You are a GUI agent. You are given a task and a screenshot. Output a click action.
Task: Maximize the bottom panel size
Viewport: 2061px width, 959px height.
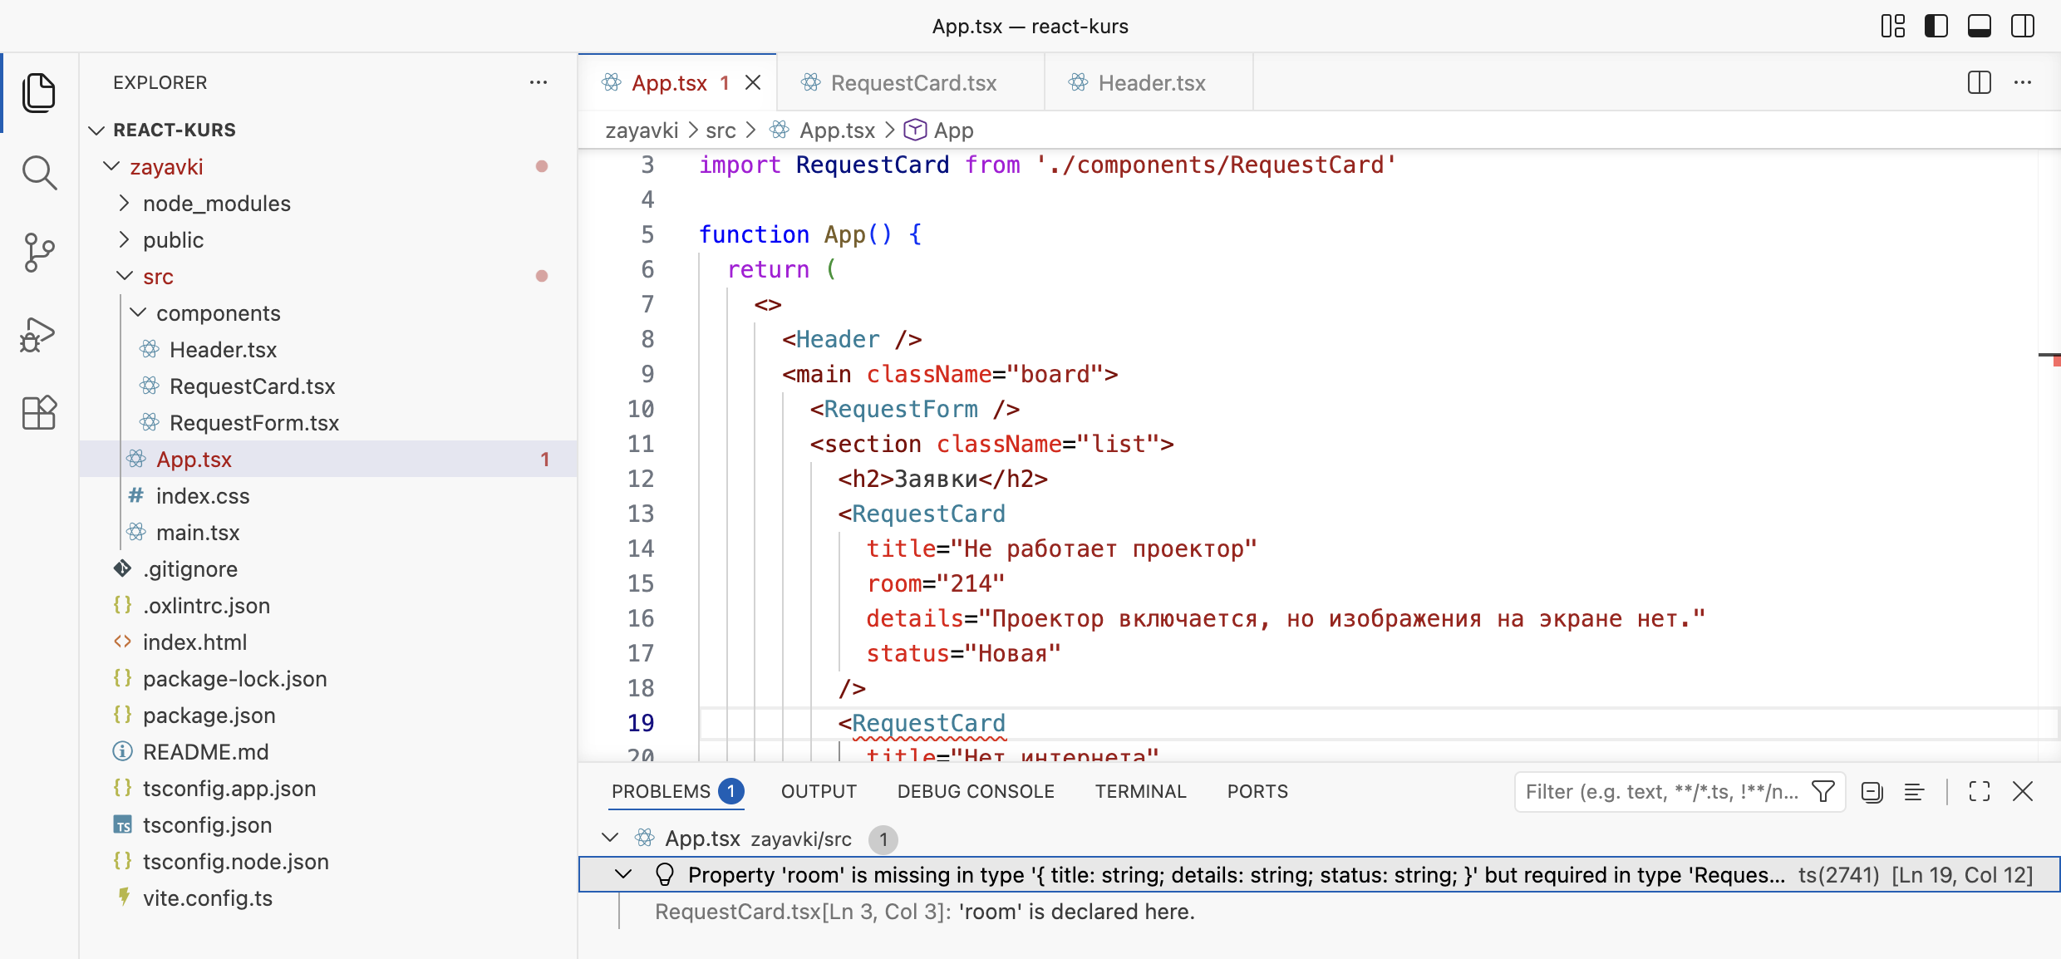(1980, 791)
